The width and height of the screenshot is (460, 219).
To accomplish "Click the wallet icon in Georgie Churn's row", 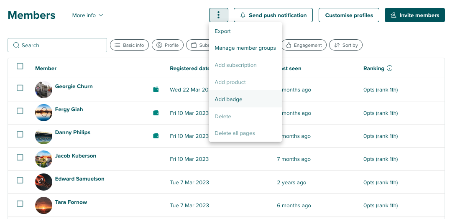I will (x=156, y=89).
